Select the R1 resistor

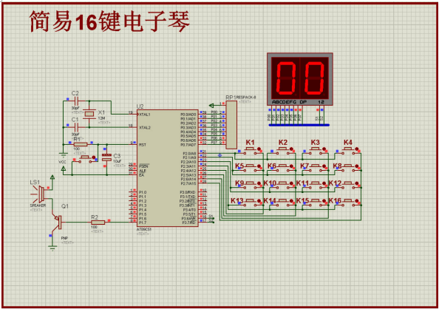pos(81,144)
